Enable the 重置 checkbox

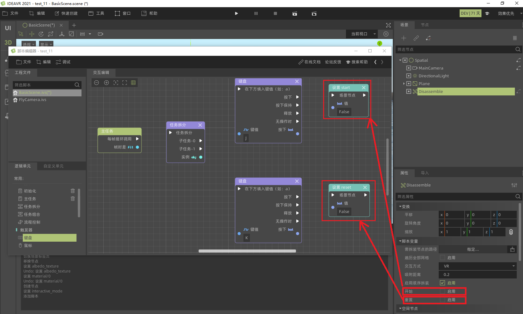442,300
